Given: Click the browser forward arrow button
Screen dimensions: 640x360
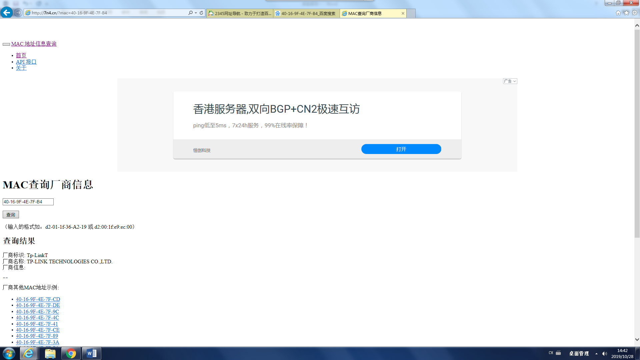Looking at the screenshot, I should [18, 13].
